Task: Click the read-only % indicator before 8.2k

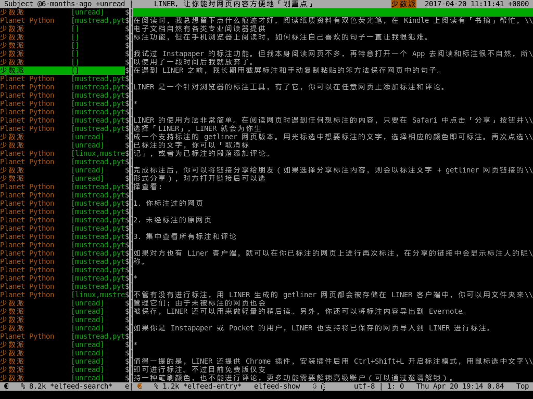Action: click(23, 386)
